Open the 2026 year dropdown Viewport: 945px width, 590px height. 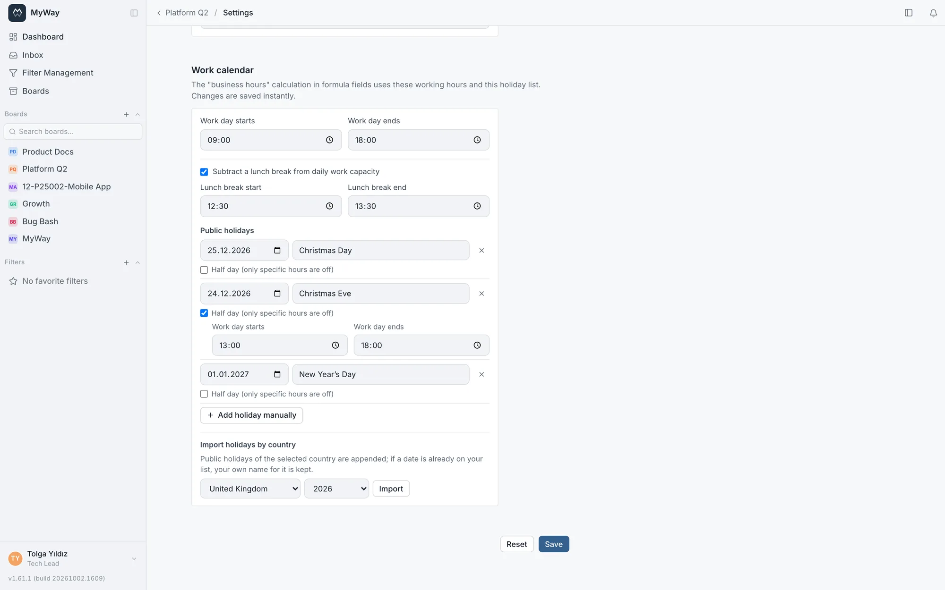[336, 489]
